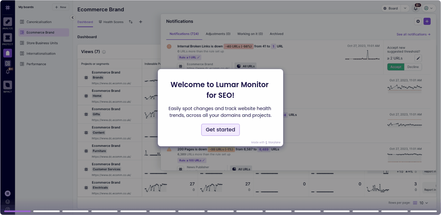Click the -40 URLs (-98%) badge
The height and width of the screenshot is (215, 441).
pyautogui.click(x=239, y=46)
